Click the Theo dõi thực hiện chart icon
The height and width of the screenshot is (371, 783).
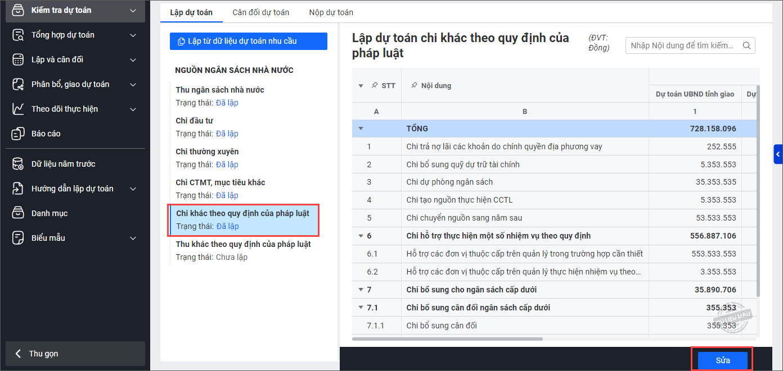(18, 109)
